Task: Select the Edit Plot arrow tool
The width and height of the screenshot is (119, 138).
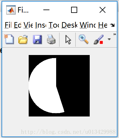Action: [x=68, y=40]
